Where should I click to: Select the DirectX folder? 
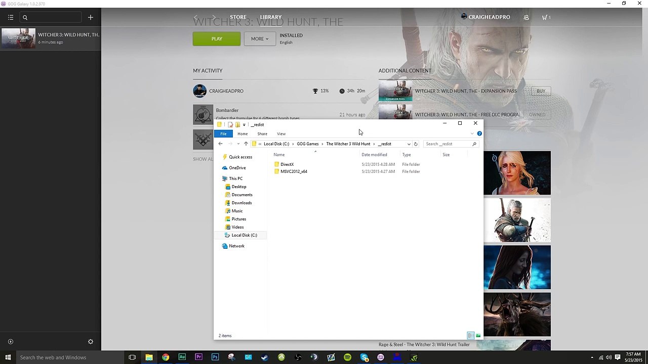287,164
